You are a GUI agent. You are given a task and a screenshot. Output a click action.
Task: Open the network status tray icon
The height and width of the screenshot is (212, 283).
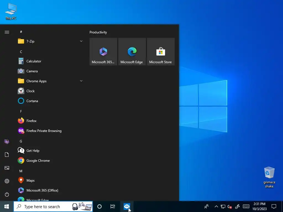tap(223, 206)
